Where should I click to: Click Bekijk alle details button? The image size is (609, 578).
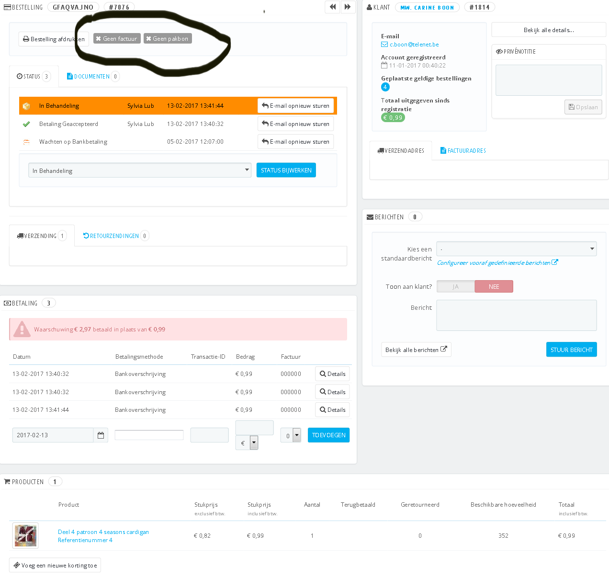[549, 30]
